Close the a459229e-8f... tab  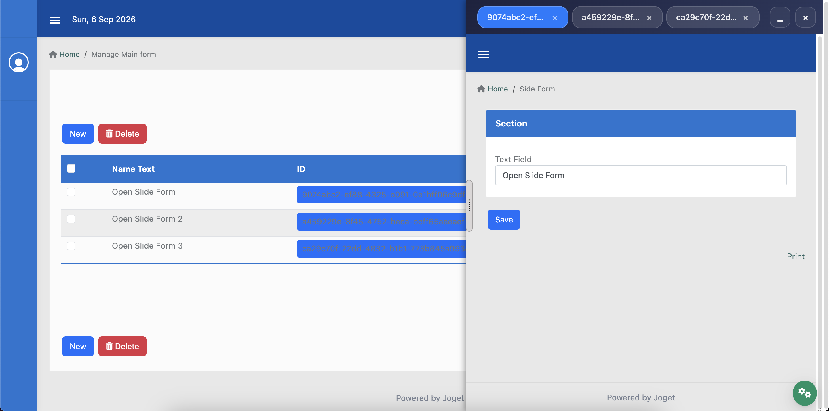[x=649, y=18]
